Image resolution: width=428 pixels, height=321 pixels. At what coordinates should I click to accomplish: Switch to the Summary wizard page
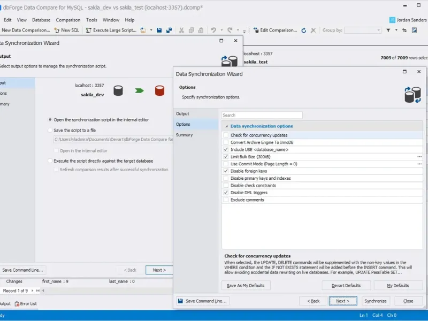click(184, 135)
